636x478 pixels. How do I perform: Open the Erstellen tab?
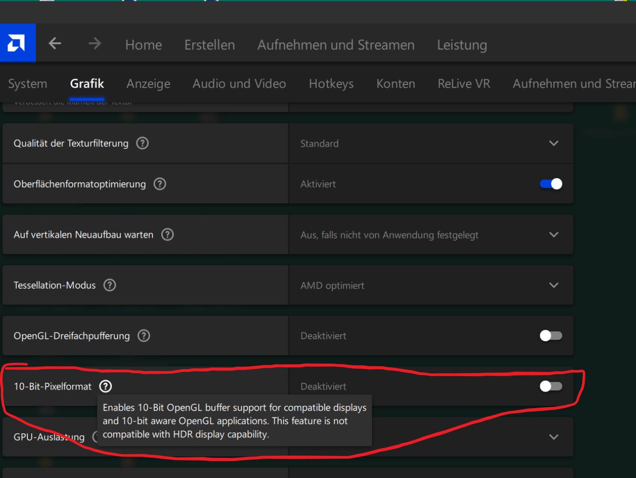209,45
